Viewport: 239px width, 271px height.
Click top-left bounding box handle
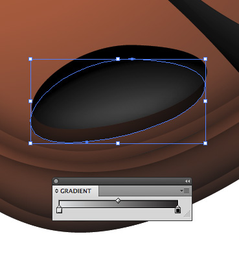point(30,59)
